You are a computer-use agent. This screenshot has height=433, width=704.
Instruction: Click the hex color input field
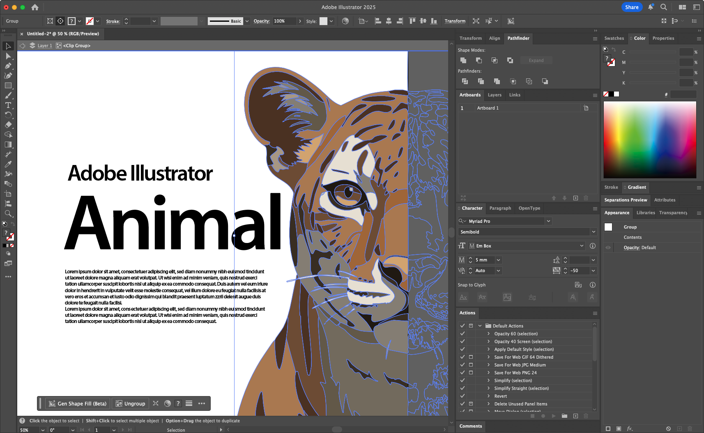tap(683, 94)
